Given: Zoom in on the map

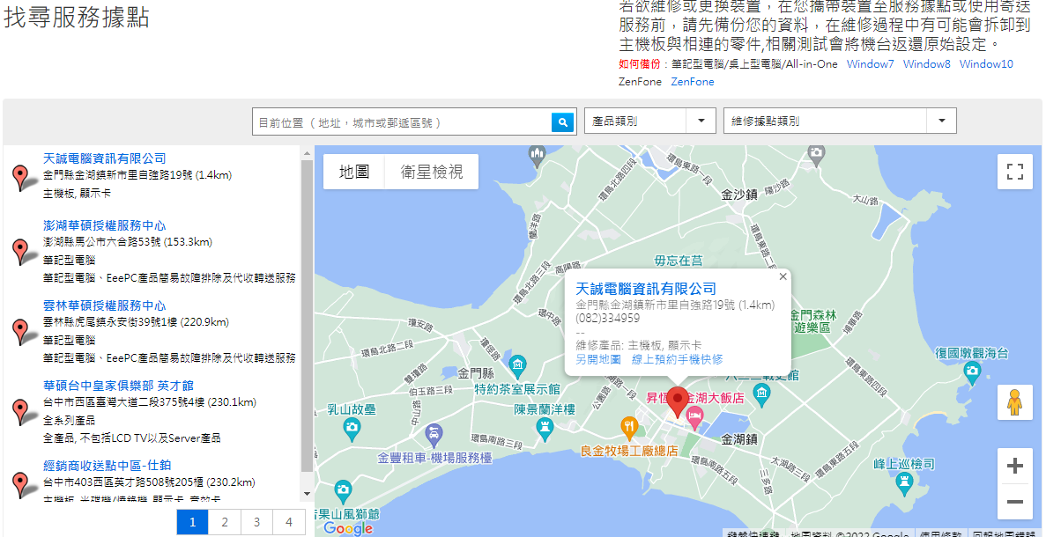Looking at the screenshot, I should tap(1014, 466).
